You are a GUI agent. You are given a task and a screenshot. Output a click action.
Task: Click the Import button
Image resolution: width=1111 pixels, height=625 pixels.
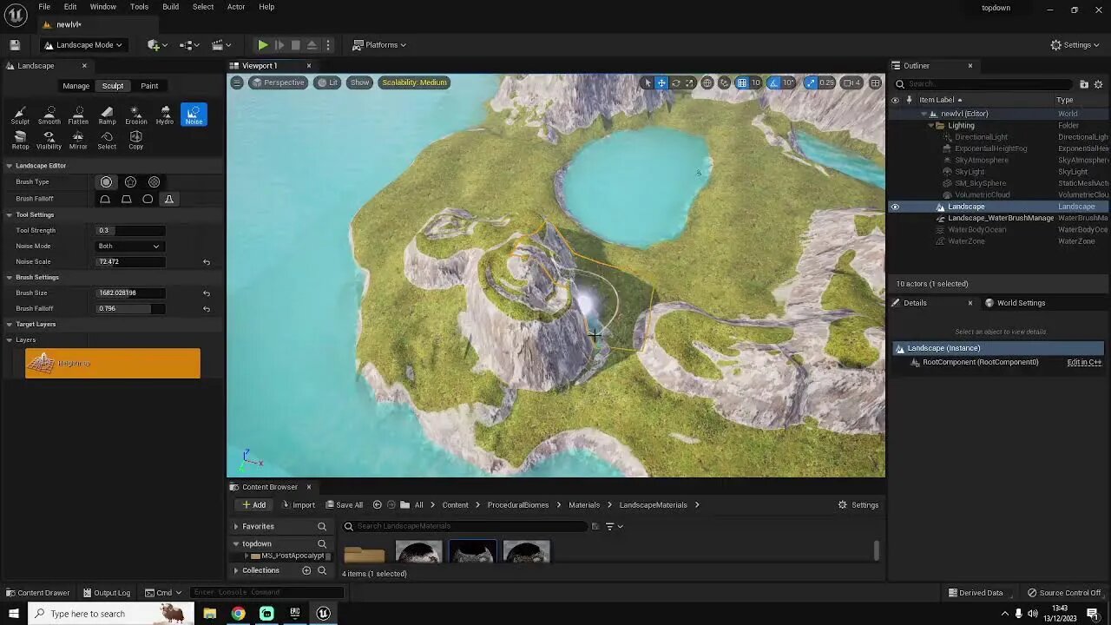point(298,505)
